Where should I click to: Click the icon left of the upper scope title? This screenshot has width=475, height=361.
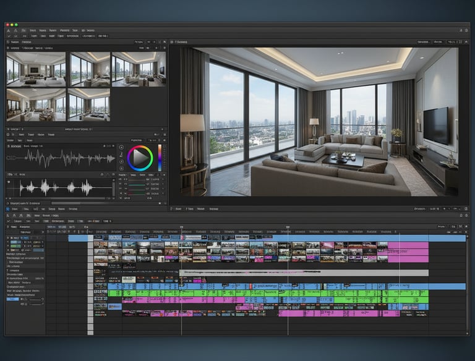[8, 146]
